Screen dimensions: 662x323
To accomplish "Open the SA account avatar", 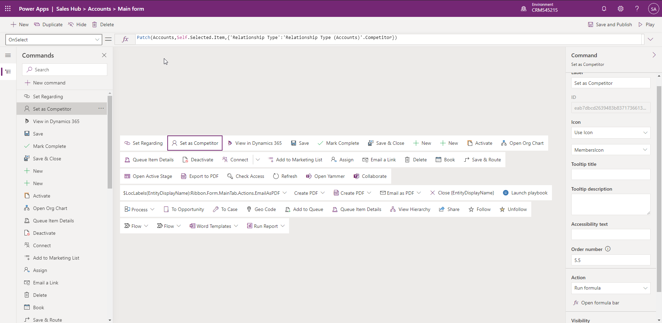I will tap(654, 9).
